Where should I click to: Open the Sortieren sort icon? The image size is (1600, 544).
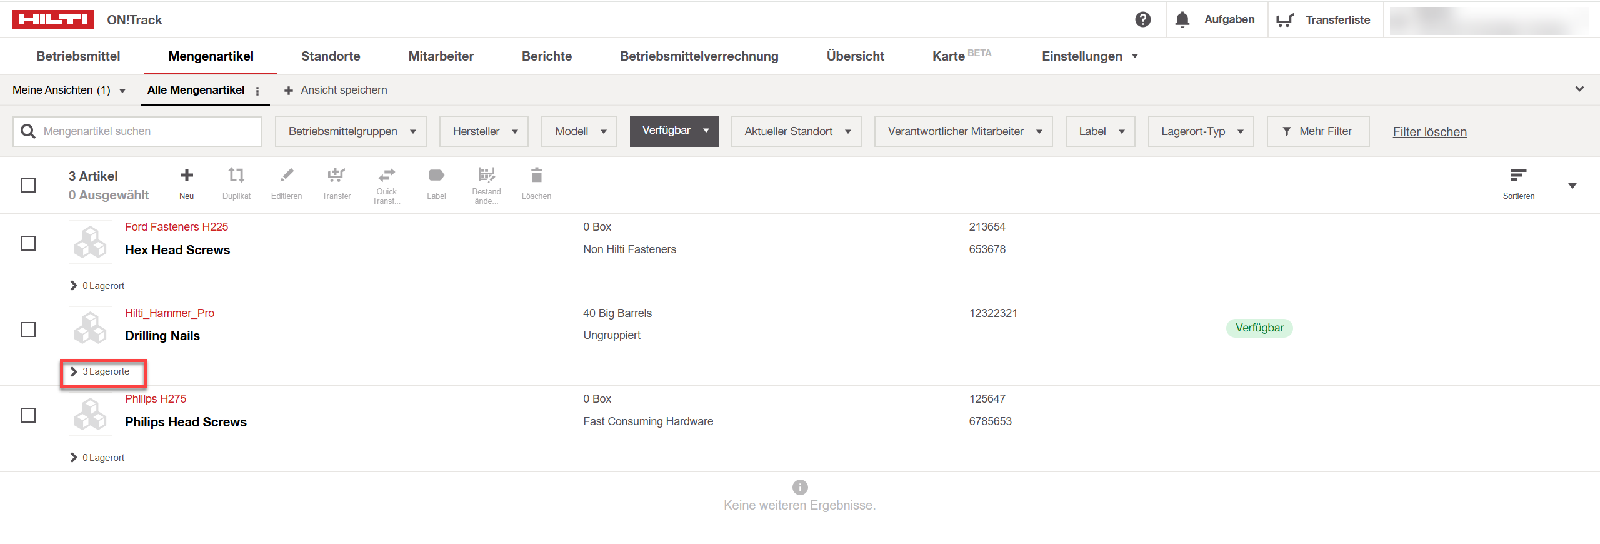coord(1519,174)
